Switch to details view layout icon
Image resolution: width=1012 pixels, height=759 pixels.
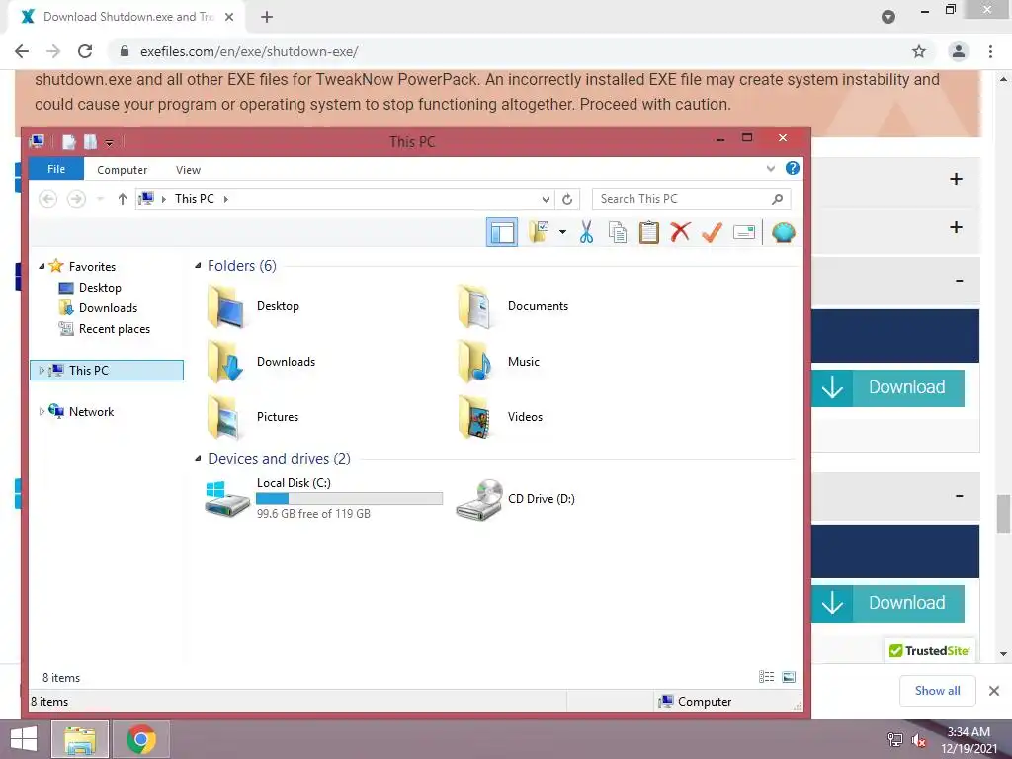[x=766, y=676]
